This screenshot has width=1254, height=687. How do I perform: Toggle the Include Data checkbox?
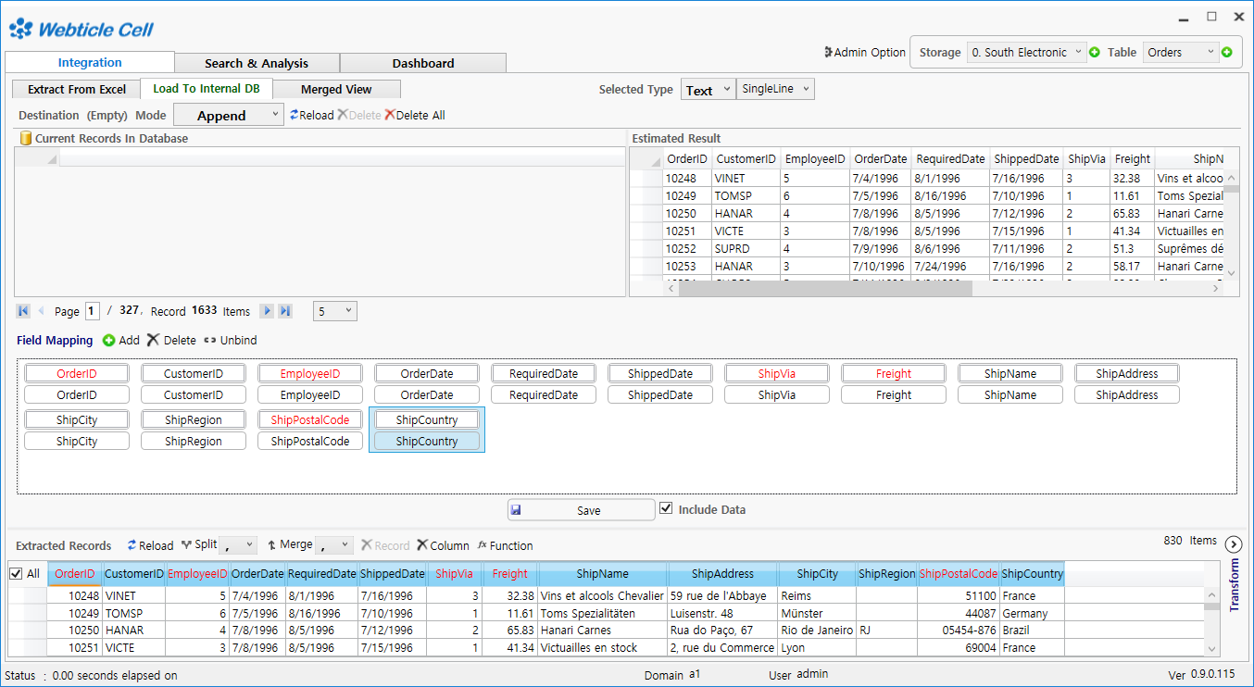click(x=668, y=506)
